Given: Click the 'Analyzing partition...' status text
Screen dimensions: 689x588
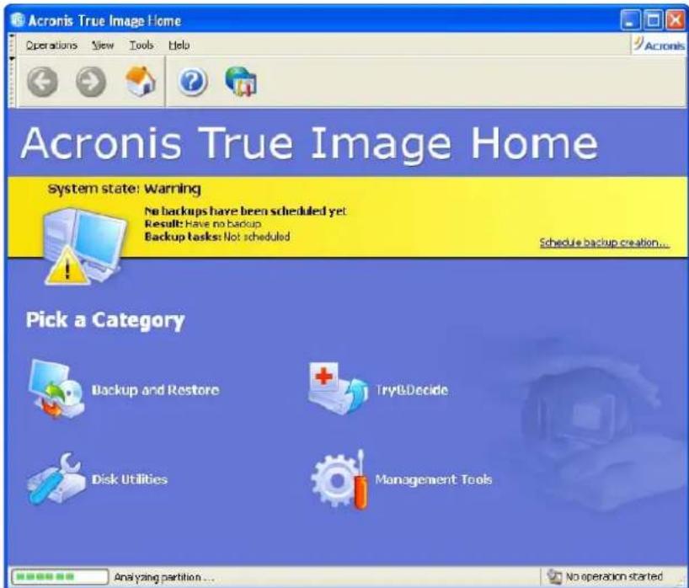Looking at the screenshot, I should click(x=164, y=577).
